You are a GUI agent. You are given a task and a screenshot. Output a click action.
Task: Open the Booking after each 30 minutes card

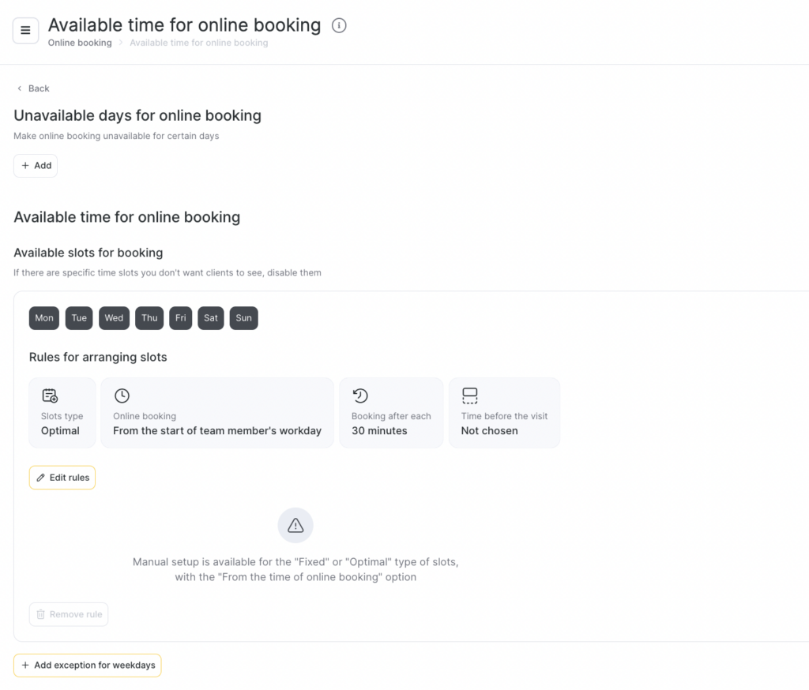390,413
